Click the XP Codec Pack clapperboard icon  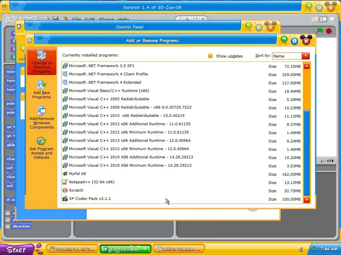click(x=65, y=199)
